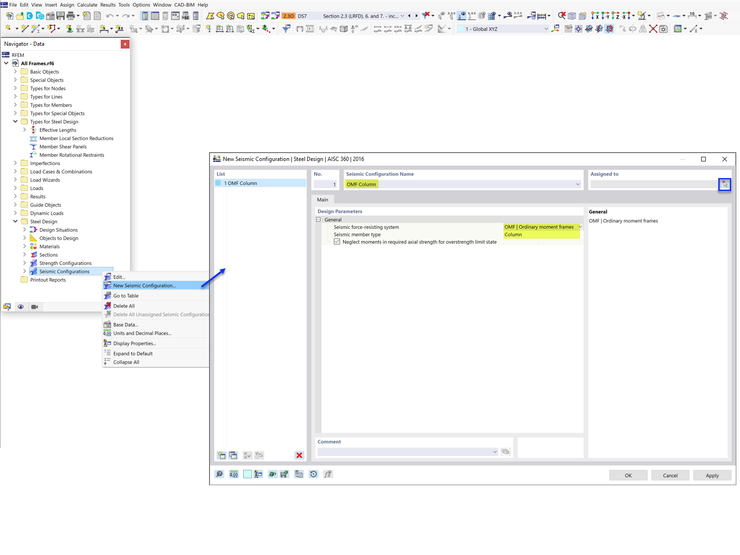This screenshot has height=555, width=740.
Task: Click the Open file folder icon
Action: coord(20,16)
